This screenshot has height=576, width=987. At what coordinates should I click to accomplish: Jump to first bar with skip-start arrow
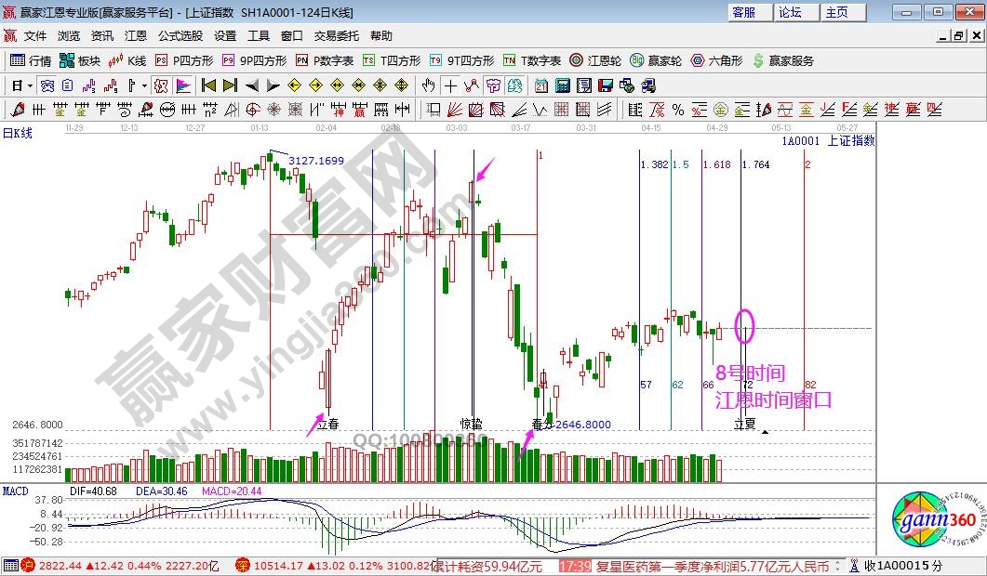(208, 85)
